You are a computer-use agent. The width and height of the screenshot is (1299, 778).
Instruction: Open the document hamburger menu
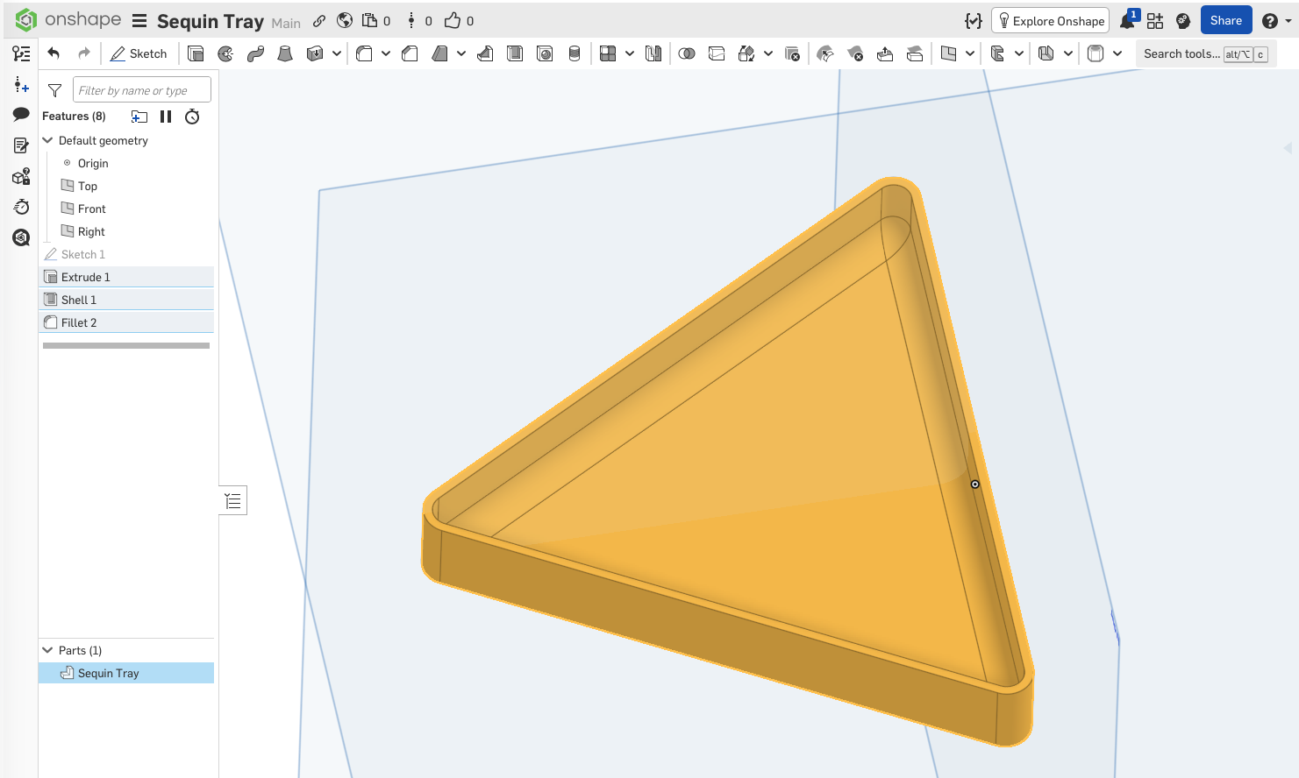[139, 21]
